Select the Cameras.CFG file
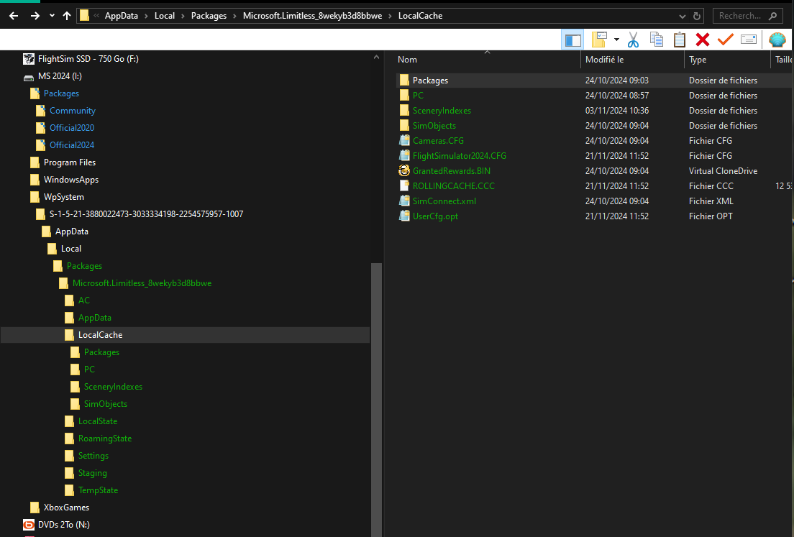 438,141
